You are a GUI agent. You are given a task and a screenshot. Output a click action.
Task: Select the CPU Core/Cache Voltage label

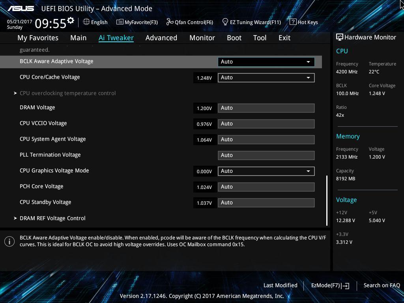tap(50, 77)
